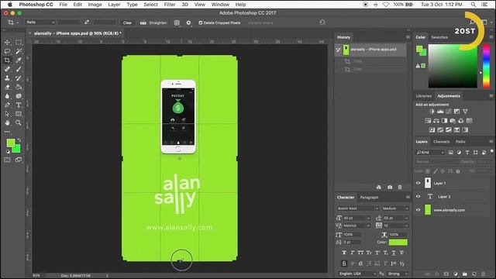Switch to the Channels tab
The height and width of the screenshot is (279, 496).
[x=441, y=142]
